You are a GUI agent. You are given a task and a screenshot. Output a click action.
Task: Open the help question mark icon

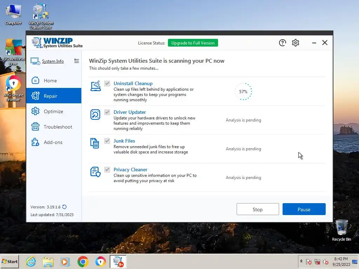coord(282,43)
